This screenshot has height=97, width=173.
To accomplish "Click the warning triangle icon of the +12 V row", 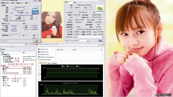I will (4, 84).
